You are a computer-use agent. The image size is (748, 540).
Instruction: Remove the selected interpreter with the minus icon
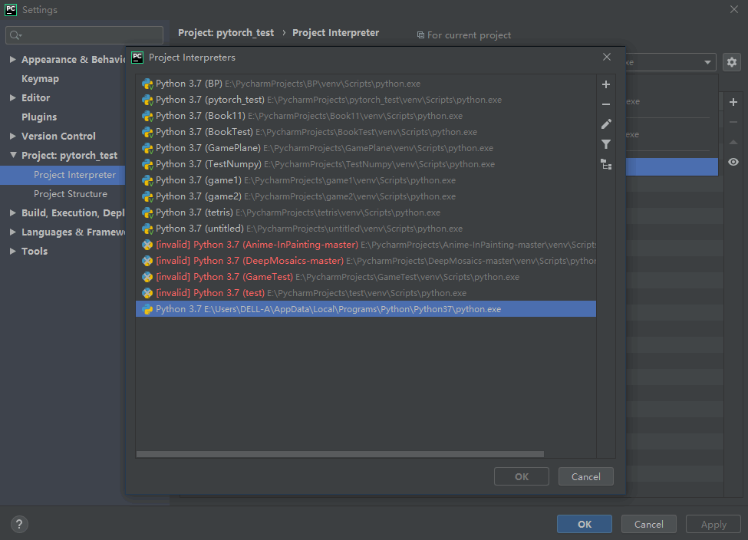(606, 104)
